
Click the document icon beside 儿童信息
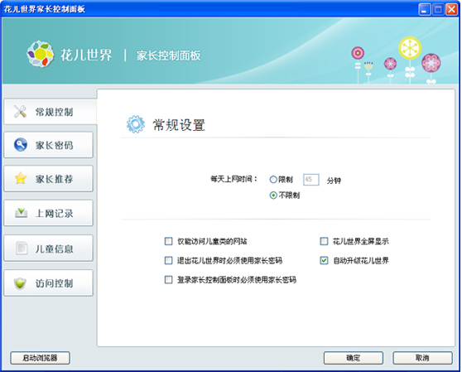pyautogui.click(x=22, y=248)
